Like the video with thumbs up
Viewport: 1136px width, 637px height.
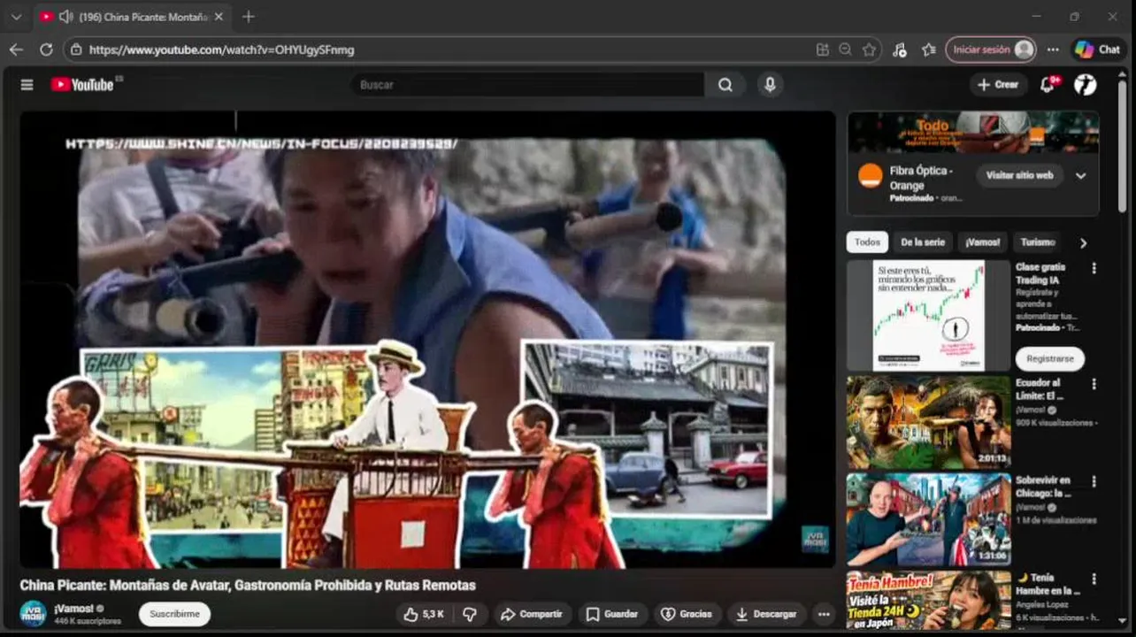(x=424, y=614)
